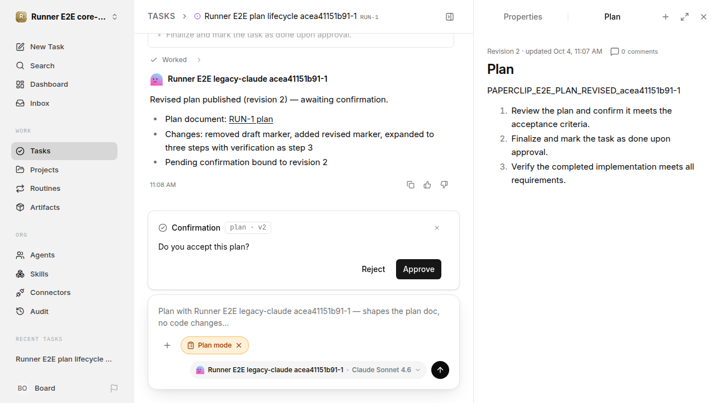Open the Board user profile
The width and height of the screenshot is (716, 403).
[x=36, y=388]
